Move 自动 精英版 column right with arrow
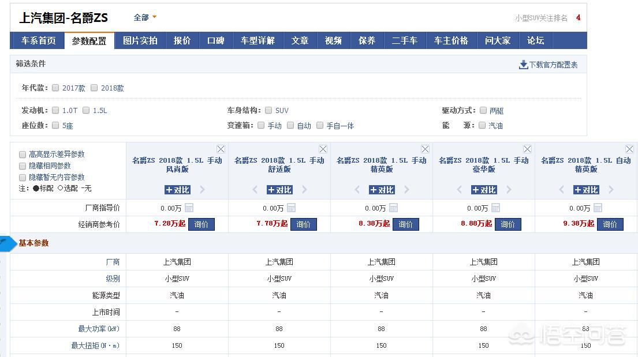The width and height of the screenshot is (638, 357). [x=611, y=190]
